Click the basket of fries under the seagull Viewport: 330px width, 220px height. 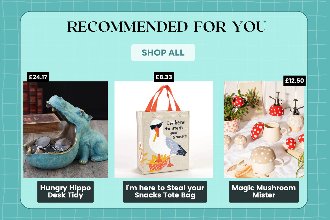pyautogui.click(x=157, y=163)
